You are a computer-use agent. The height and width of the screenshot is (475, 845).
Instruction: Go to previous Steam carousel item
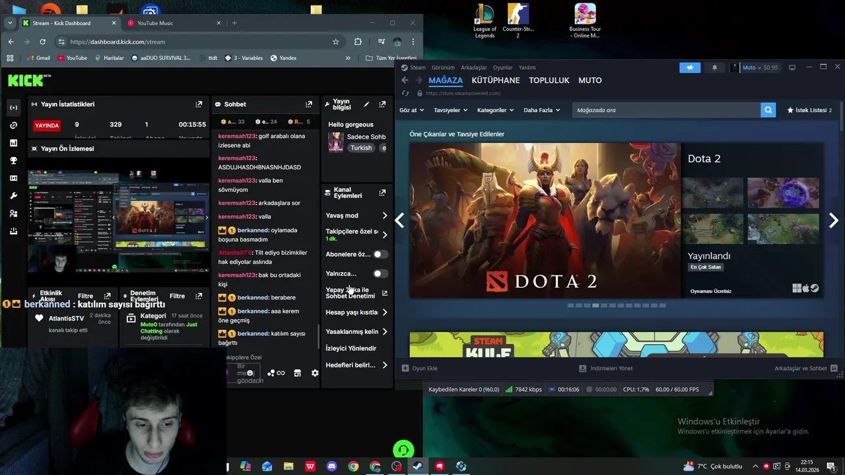point(399,220)
